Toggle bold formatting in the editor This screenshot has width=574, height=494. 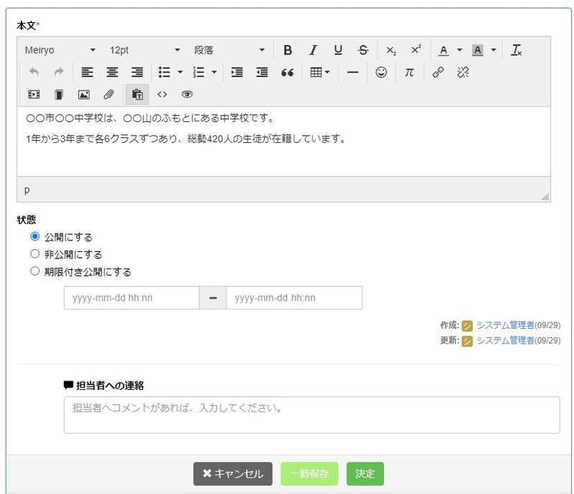(x=288, y=50)
